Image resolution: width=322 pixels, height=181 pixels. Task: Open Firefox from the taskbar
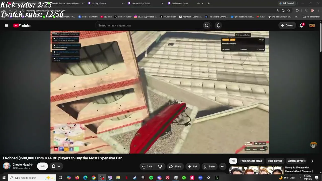pos(77,178)
